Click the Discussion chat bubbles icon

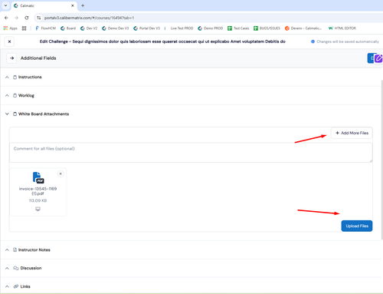[x=16, y=268]
